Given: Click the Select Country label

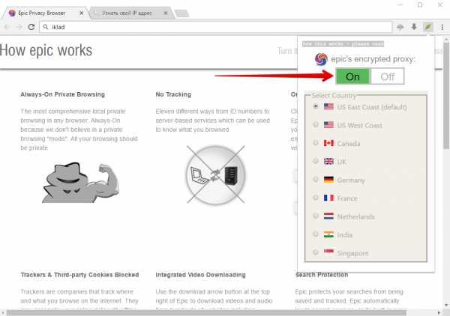Looking at the screenshot, I should pos(334,96).
